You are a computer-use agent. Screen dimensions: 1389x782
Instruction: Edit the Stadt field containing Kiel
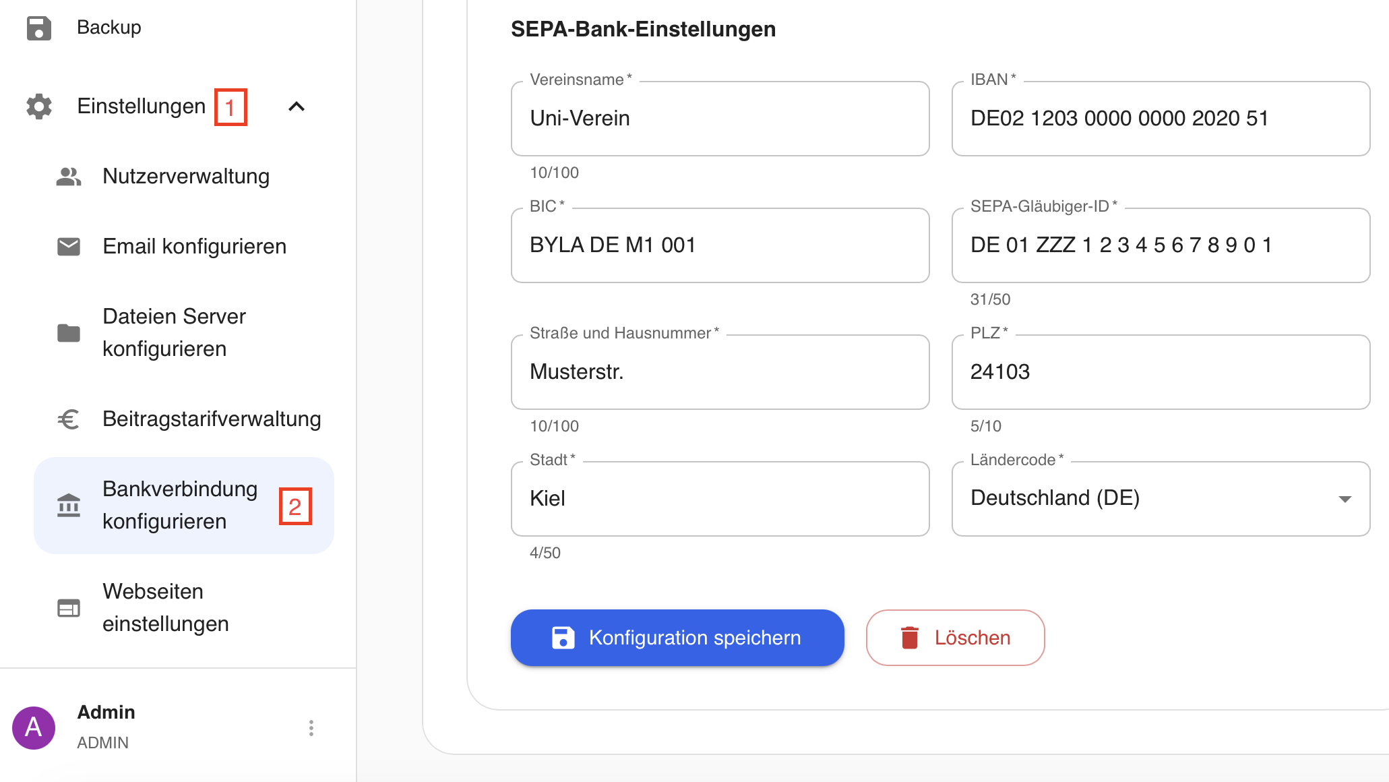[720, 499]
